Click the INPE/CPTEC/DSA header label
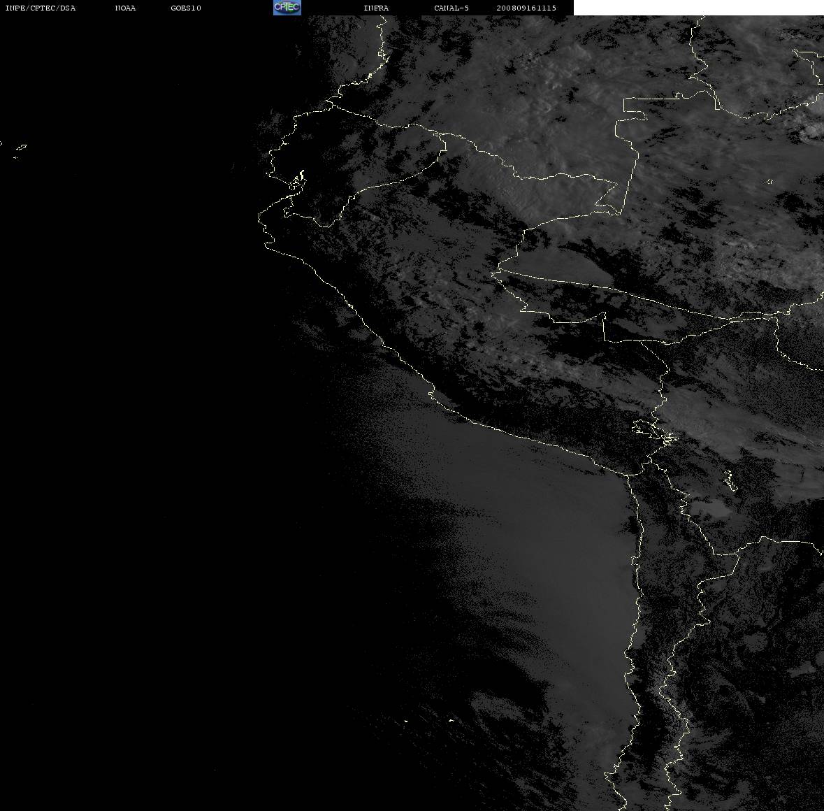The image size is (824, 811). (x=40, y=8)
